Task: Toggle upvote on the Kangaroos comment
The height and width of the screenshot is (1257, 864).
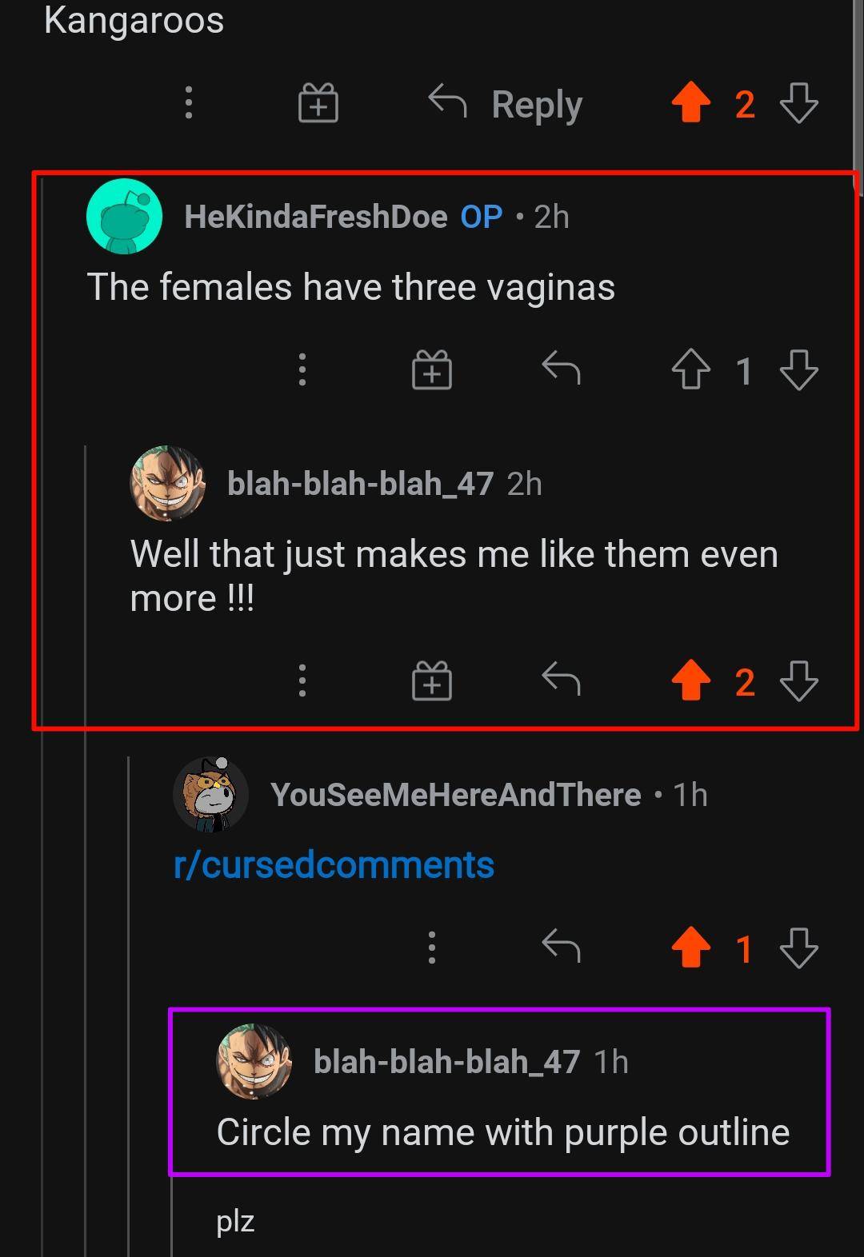Action: coord(690,104)
